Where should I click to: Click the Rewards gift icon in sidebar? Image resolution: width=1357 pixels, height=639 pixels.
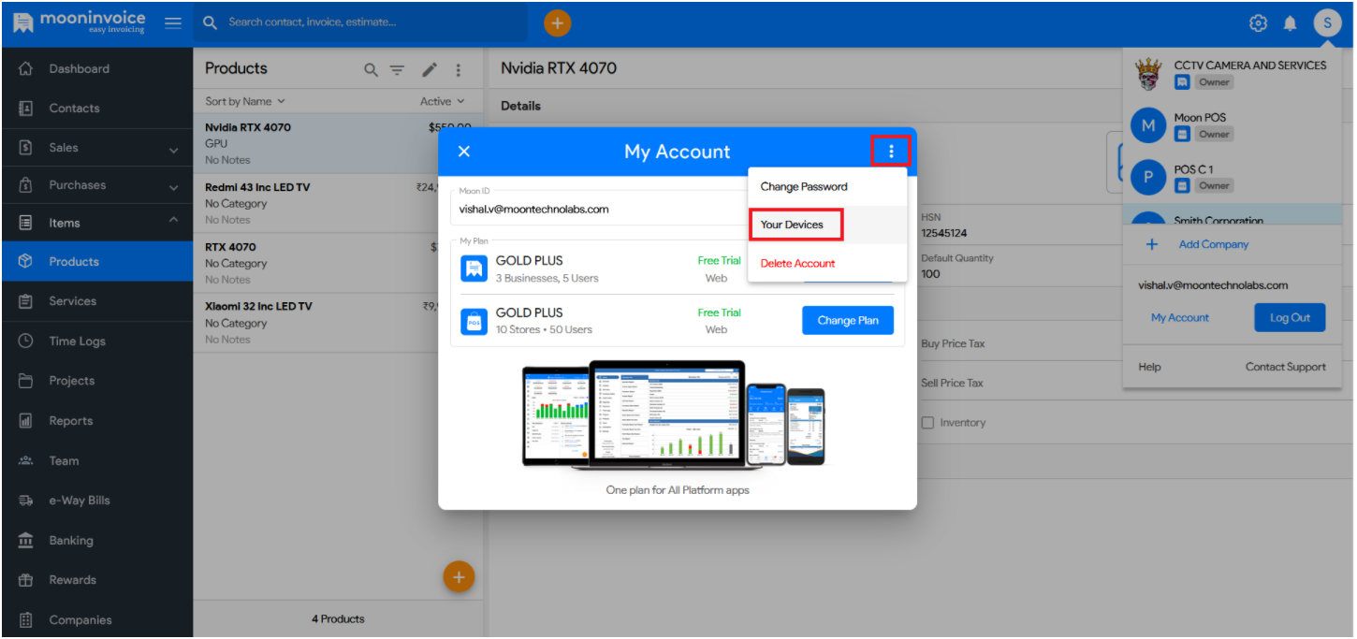pos(26,580)
